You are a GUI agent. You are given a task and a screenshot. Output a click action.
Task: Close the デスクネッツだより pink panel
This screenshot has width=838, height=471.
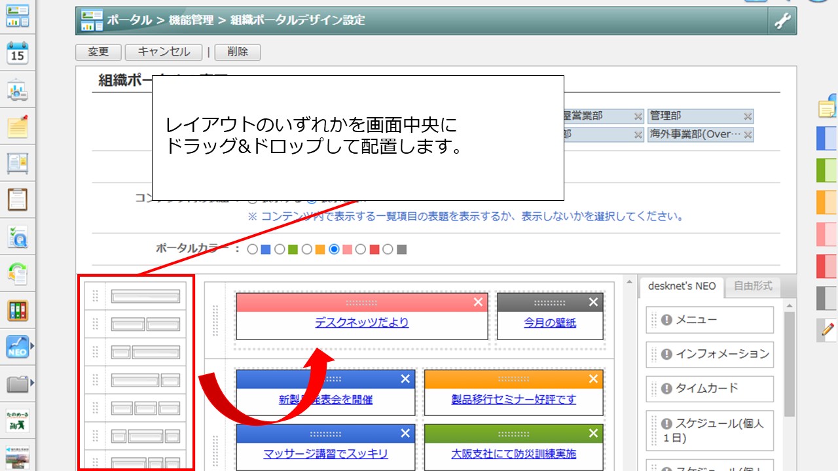coord(479,302)
